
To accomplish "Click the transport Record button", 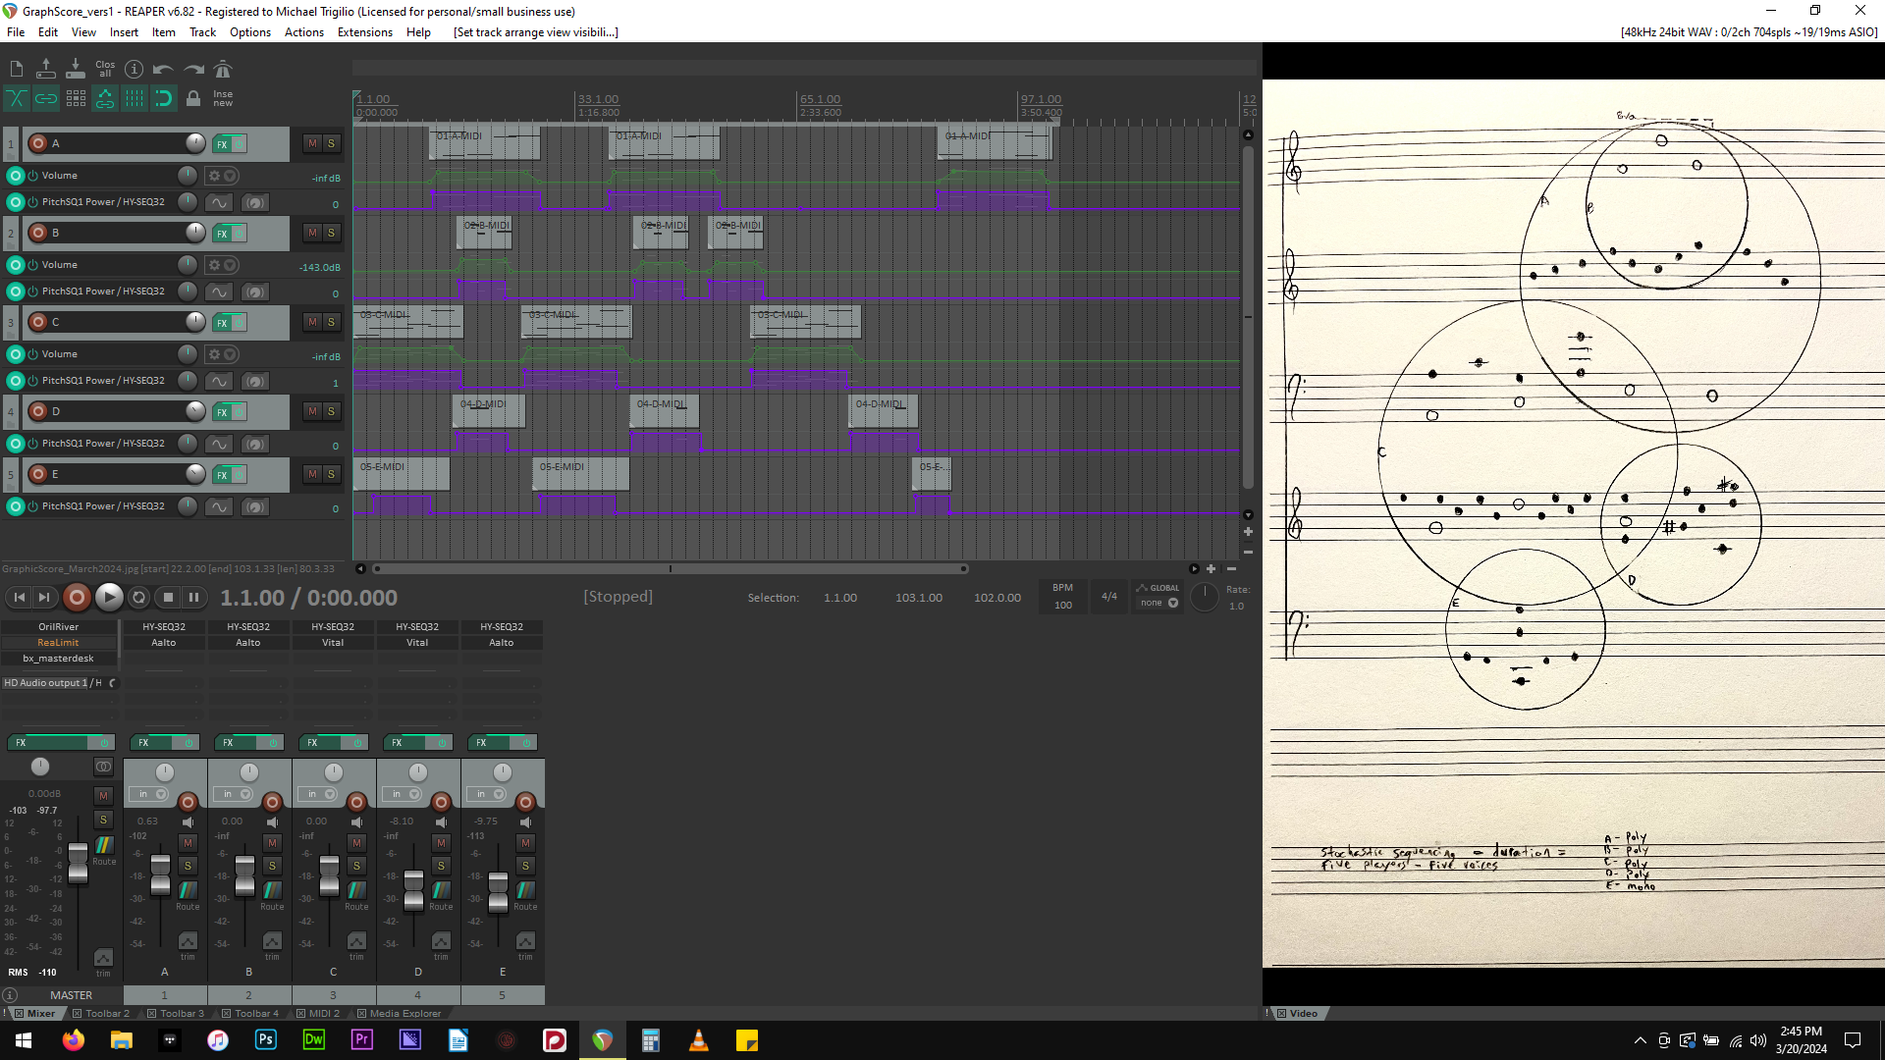I will pos(77,597).
